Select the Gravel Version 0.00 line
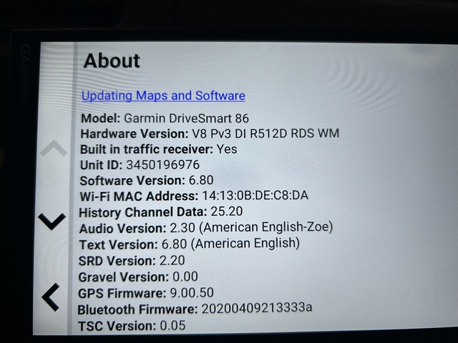The image size is (458, 343). pos(138,277)
